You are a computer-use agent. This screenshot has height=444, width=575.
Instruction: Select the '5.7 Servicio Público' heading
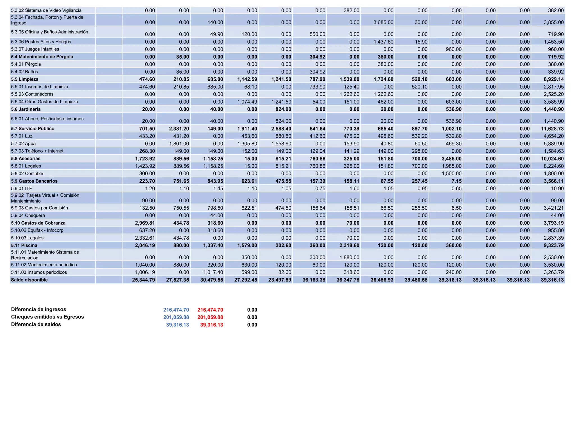(x=33, y=129)
